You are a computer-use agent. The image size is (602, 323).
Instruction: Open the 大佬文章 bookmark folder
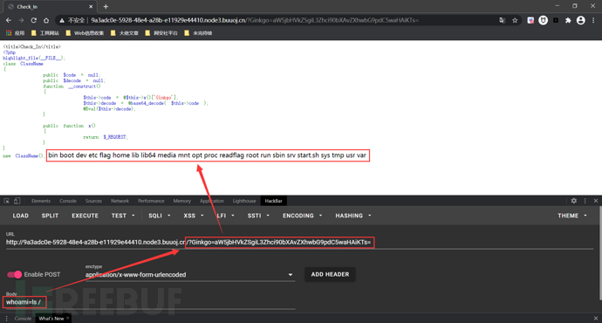pos(125,33)
